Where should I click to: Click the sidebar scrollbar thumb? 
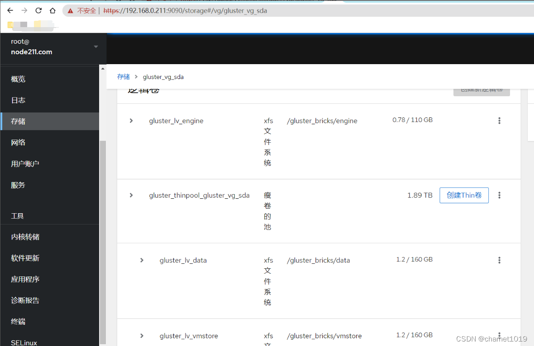103,242
